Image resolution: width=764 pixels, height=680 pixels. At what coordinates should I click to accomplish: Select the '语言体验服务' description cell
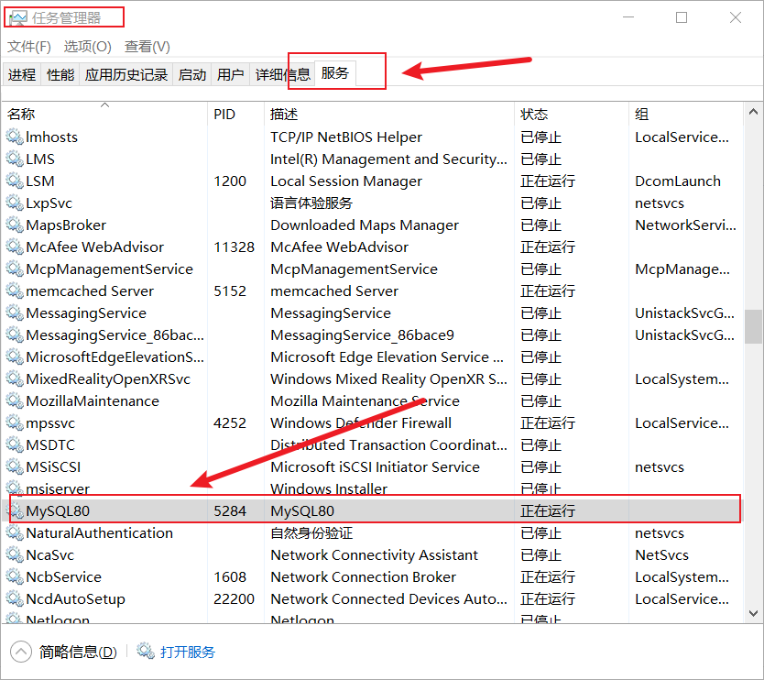coord(311,203)
